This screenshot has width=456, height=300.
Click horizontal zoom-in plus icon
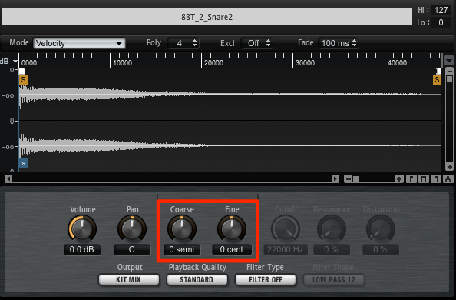click(x=399, y=179)
